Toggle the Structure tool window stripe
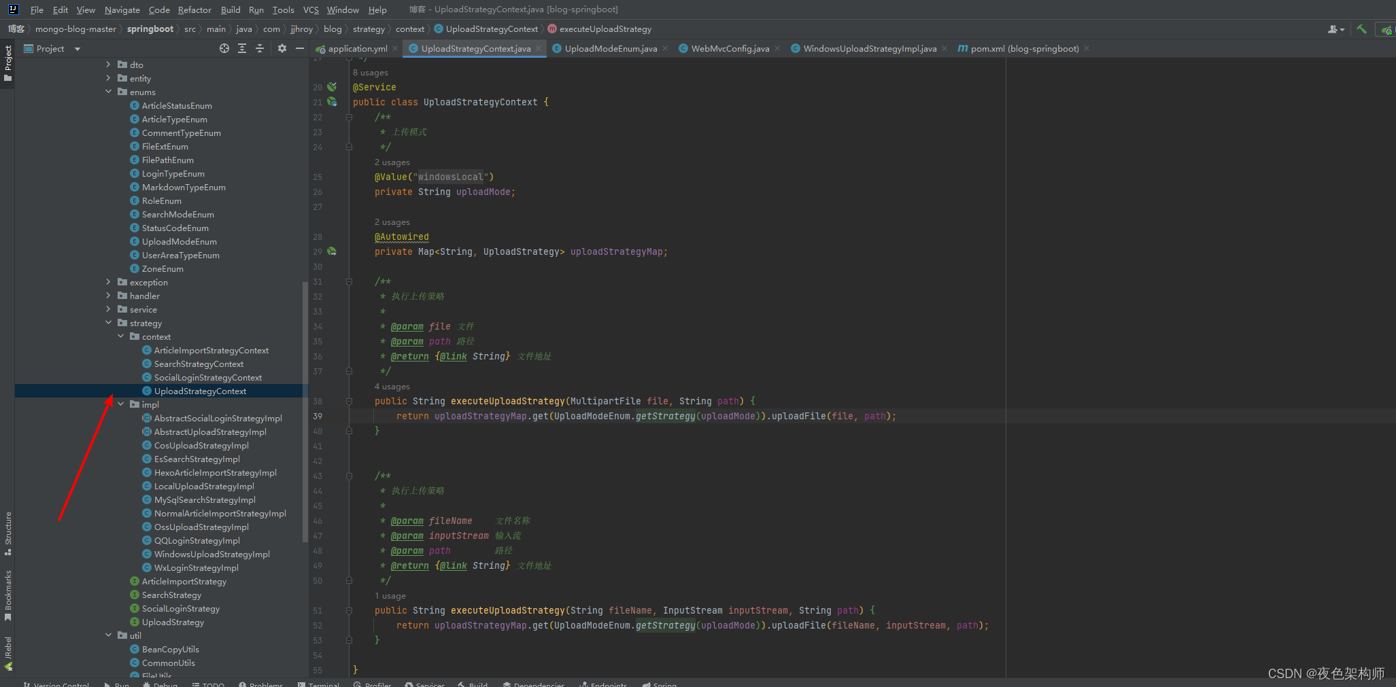The width and height of the screenshot is (1396, 687). [8, 533]
